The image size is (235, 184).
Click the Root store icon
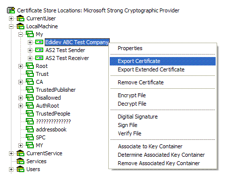coord(30,66)
